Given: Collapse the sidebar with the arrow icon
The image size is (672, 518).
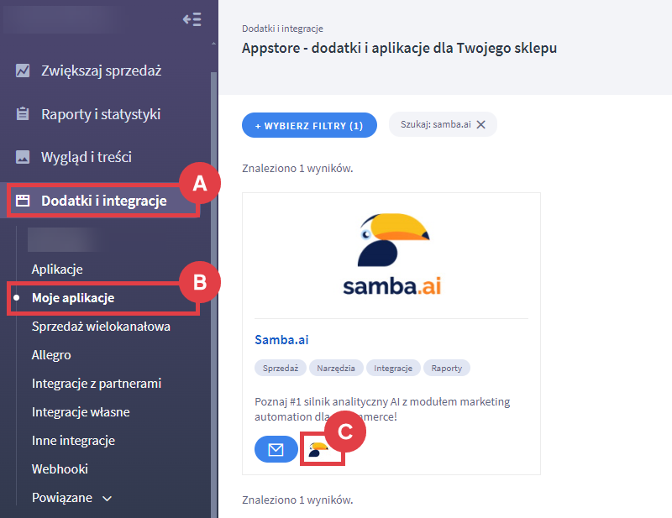Looking at the screenshot, I should pos(192,19).
